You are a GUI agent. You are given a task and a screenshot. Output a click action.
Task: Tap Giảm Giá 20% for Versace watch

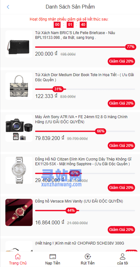coord(121,230)
